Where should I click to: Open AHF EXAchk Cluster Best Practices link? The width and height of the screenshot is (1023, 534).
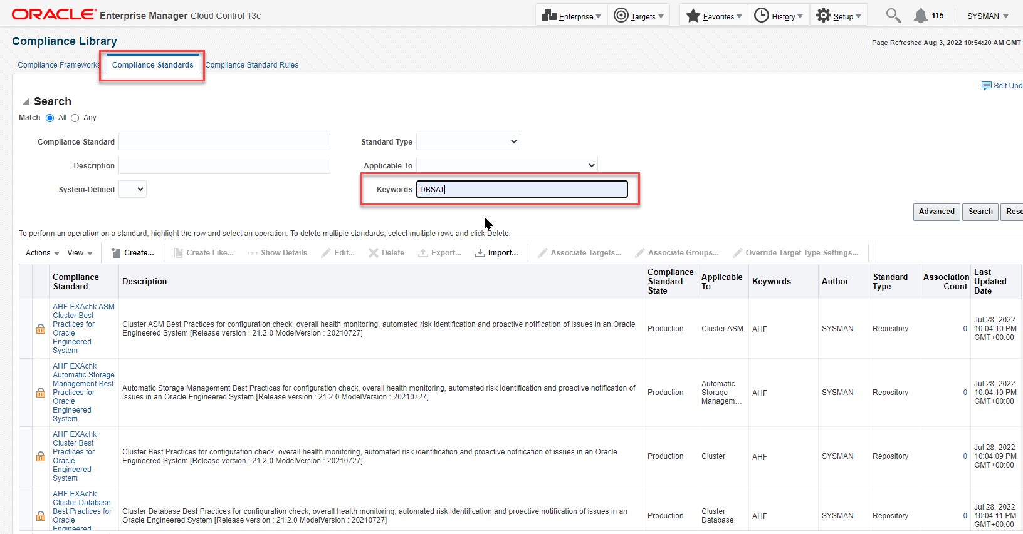75,456
